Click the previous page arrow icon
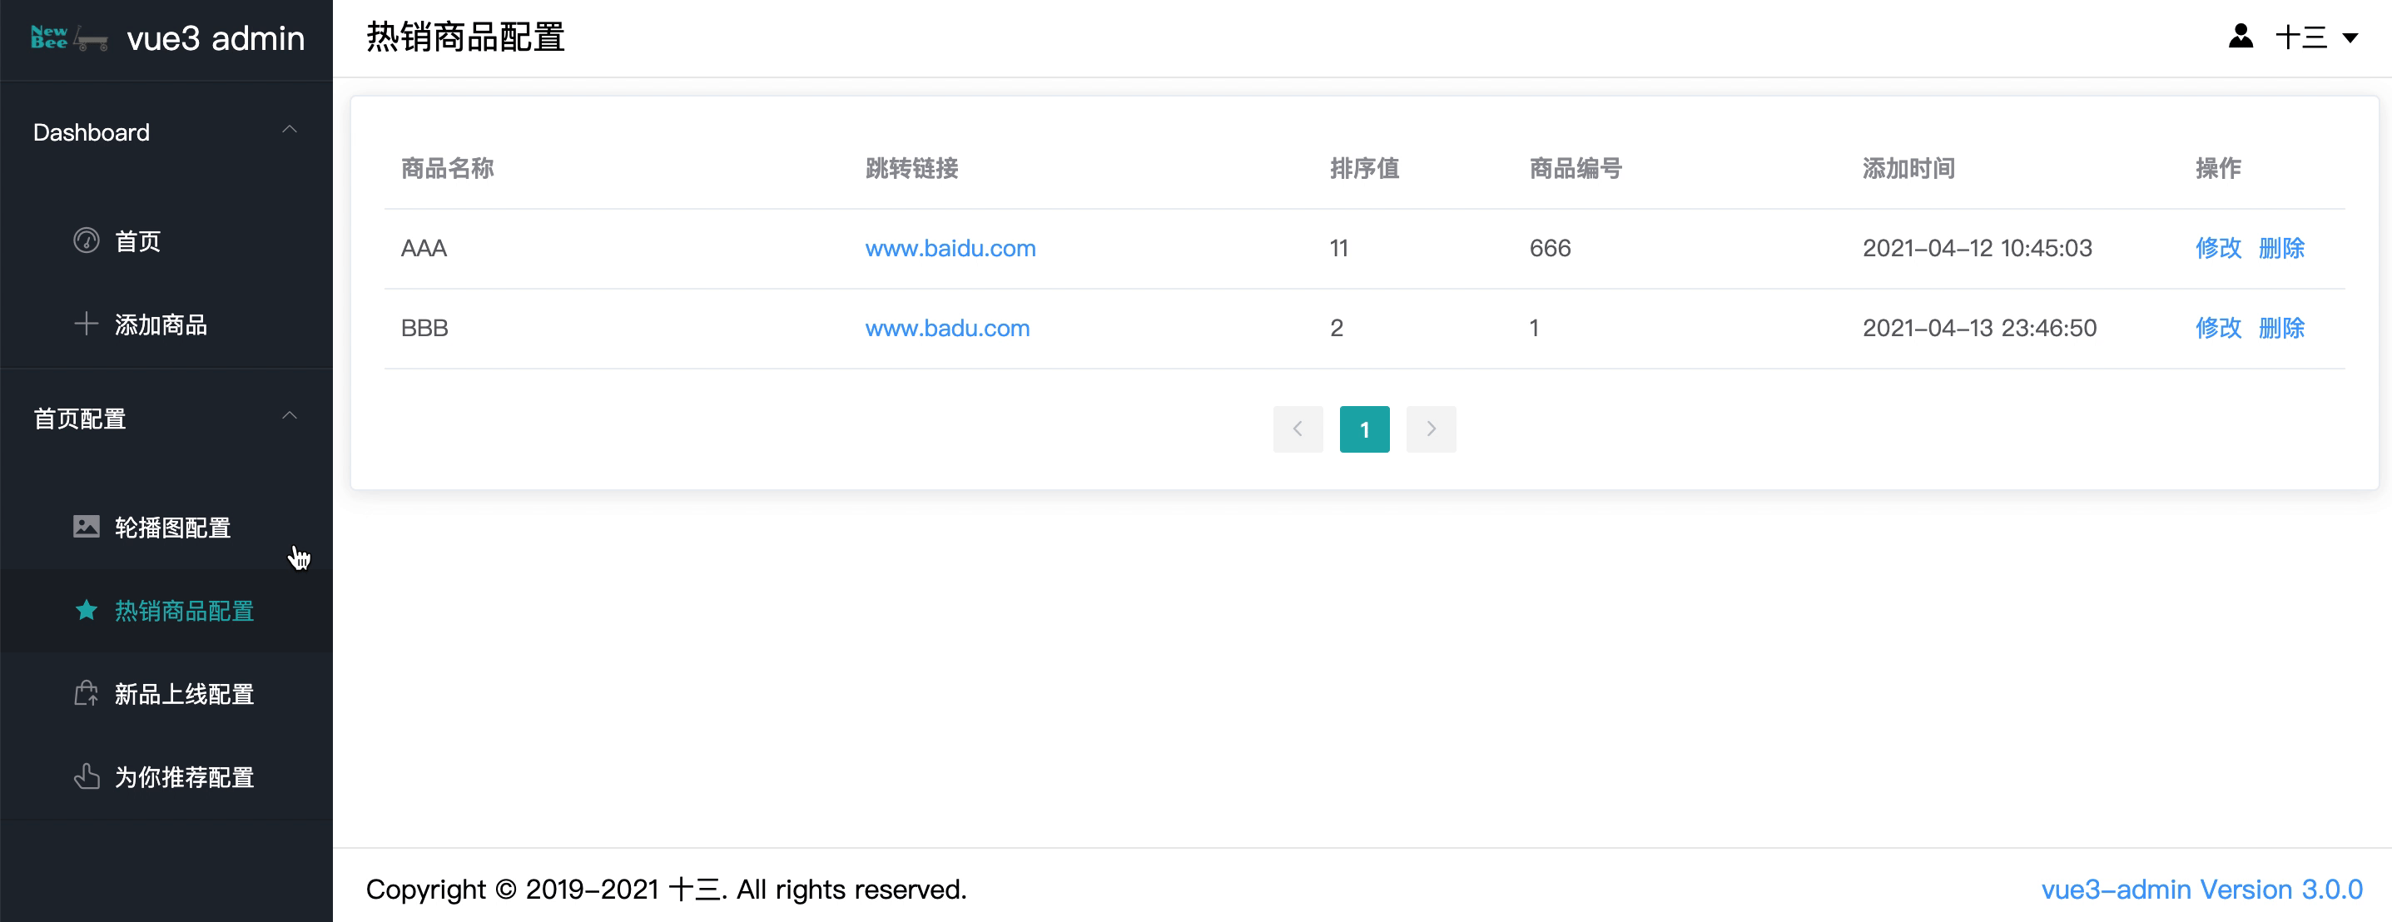This screenshot has width=2392, height=922. (1298, 429)
